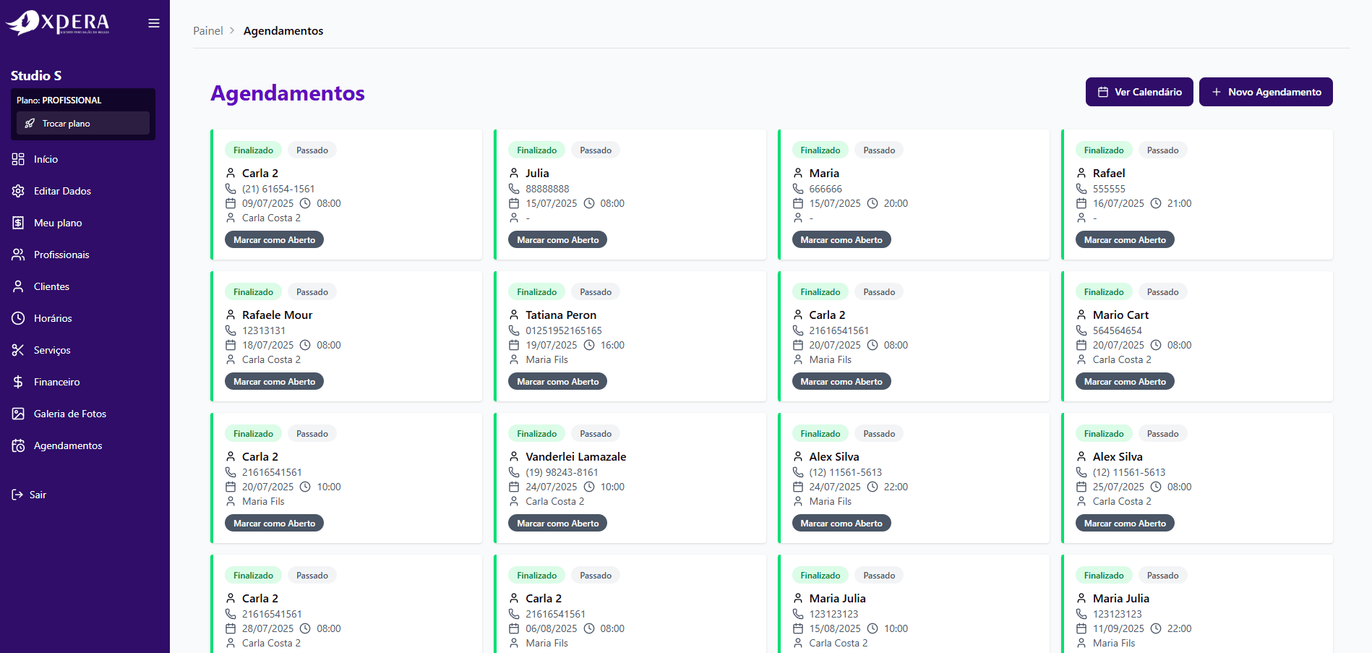Reopen Tatiana Peron's appointment with Marcar como Aberto
The width and height of the screenshot is (1372, 653).
(x=557, y=382)
